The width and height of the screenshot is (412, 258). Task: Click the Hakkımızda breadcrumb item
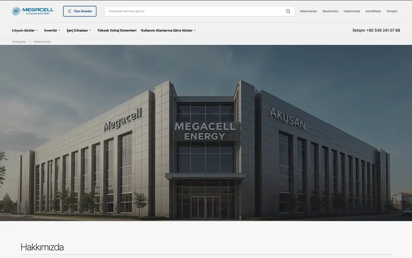42,42
